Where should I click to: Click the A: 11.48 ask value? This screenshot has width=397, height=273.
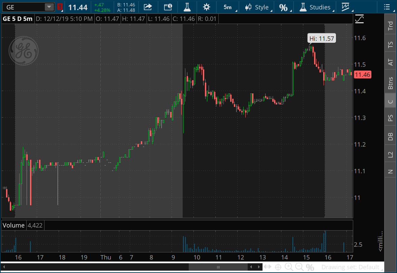(126, 10)
